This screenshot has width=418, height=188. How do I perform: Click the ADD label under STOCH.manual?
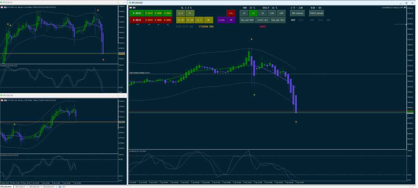tap(328, 20)
